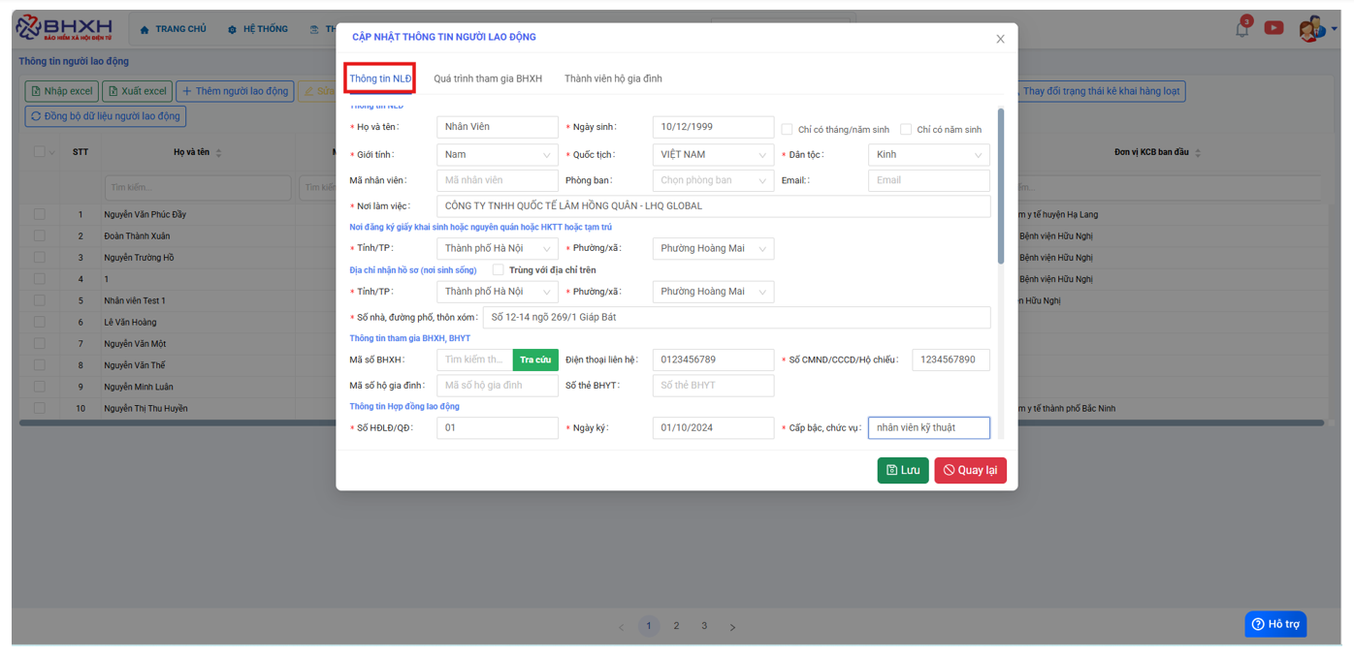This screenshot has height=657, width=1354.
Task: Click the BHXH logo
Action: tap(64, 28)
